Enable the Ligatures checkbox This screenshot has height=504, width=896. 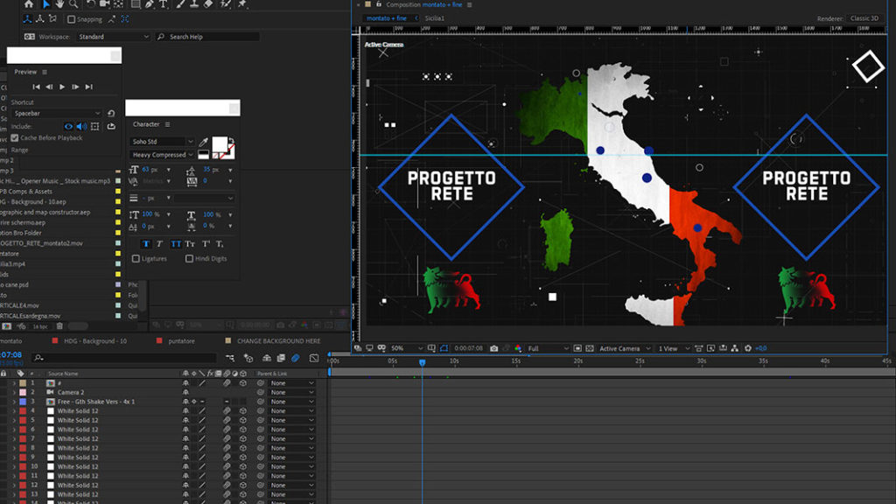tap(136, 259)
